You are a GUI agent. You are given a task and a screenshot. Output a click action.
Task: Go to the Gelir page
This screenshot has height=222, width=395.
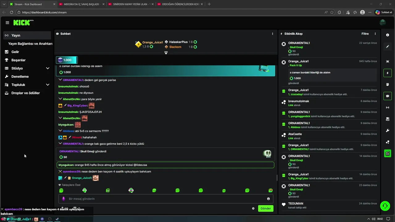(x=15, y=52)
